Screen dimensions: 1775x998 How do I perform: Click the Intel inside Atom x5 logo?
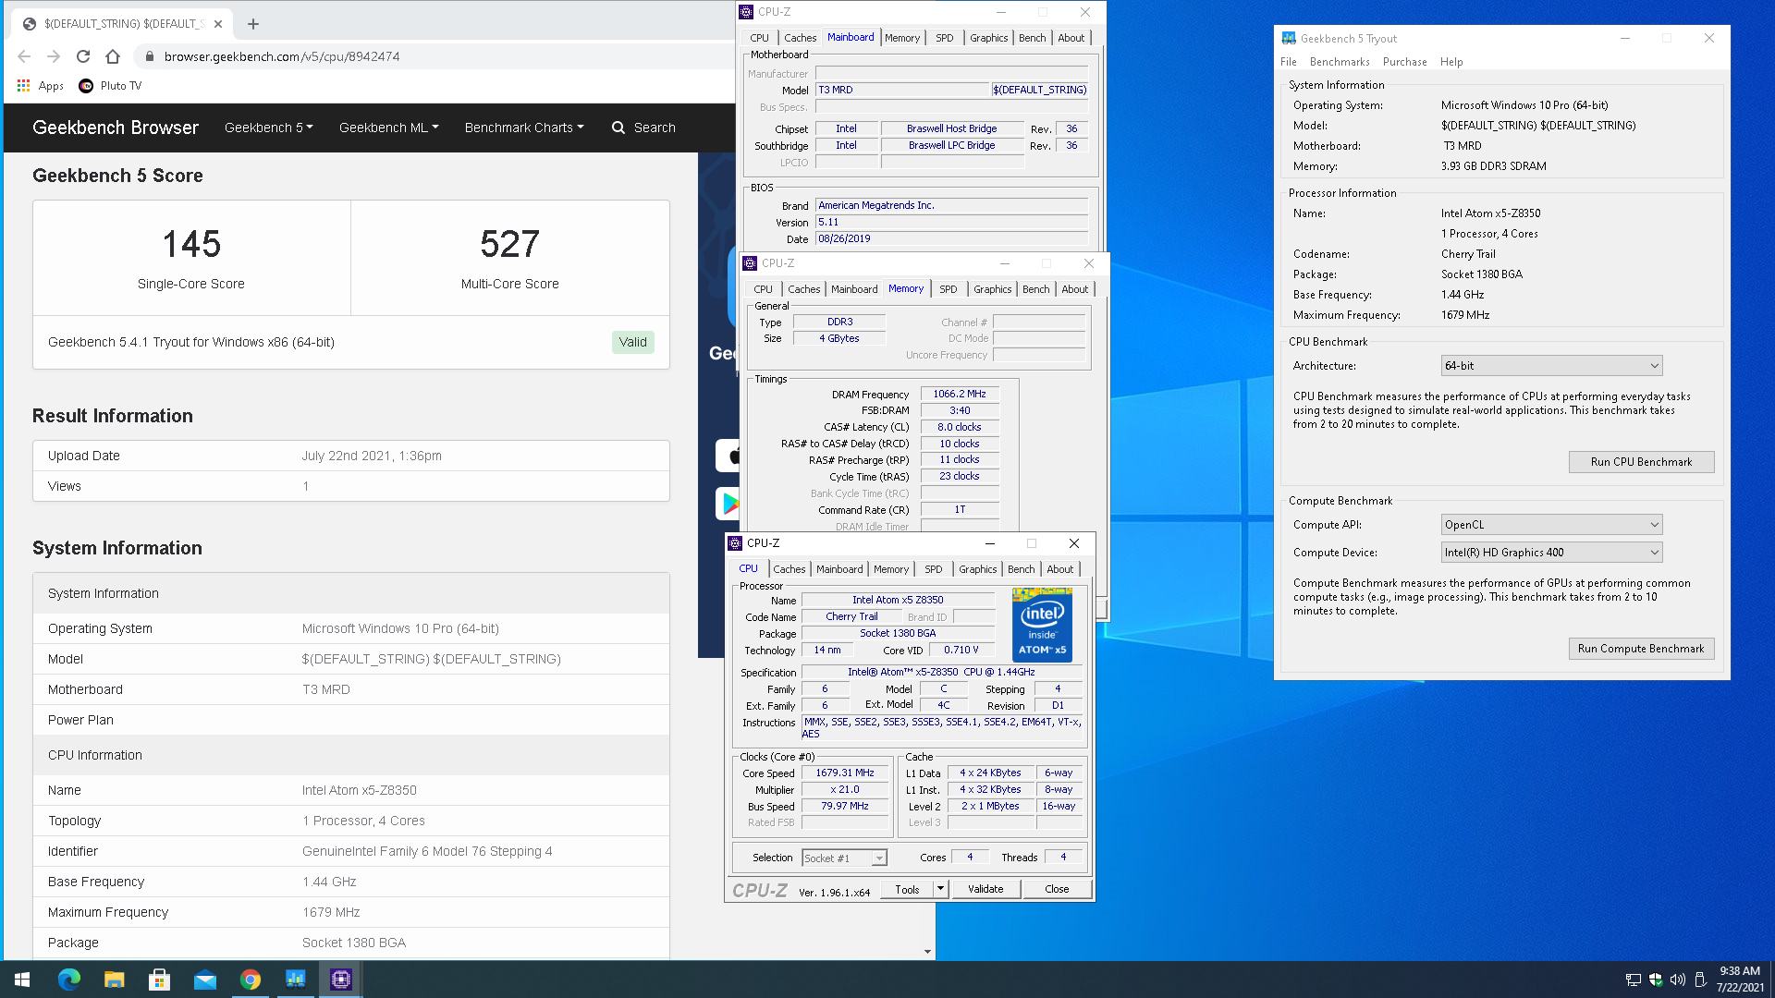1042,624
